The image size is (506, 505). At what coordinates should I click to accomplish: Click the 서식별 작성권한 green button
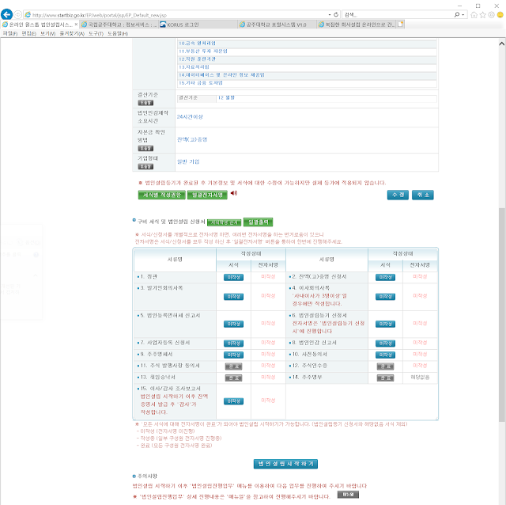pos(161,195)
